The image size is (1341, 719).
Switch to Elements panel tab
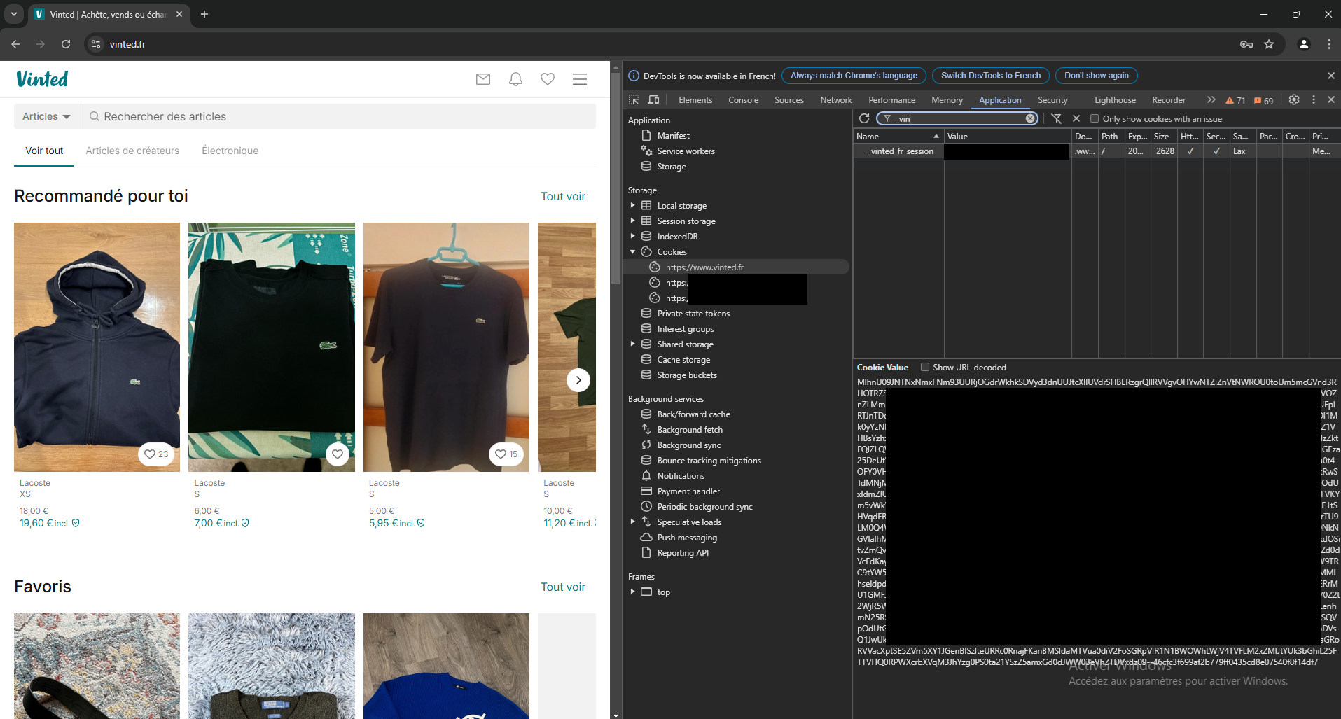[x=695, y=100]
